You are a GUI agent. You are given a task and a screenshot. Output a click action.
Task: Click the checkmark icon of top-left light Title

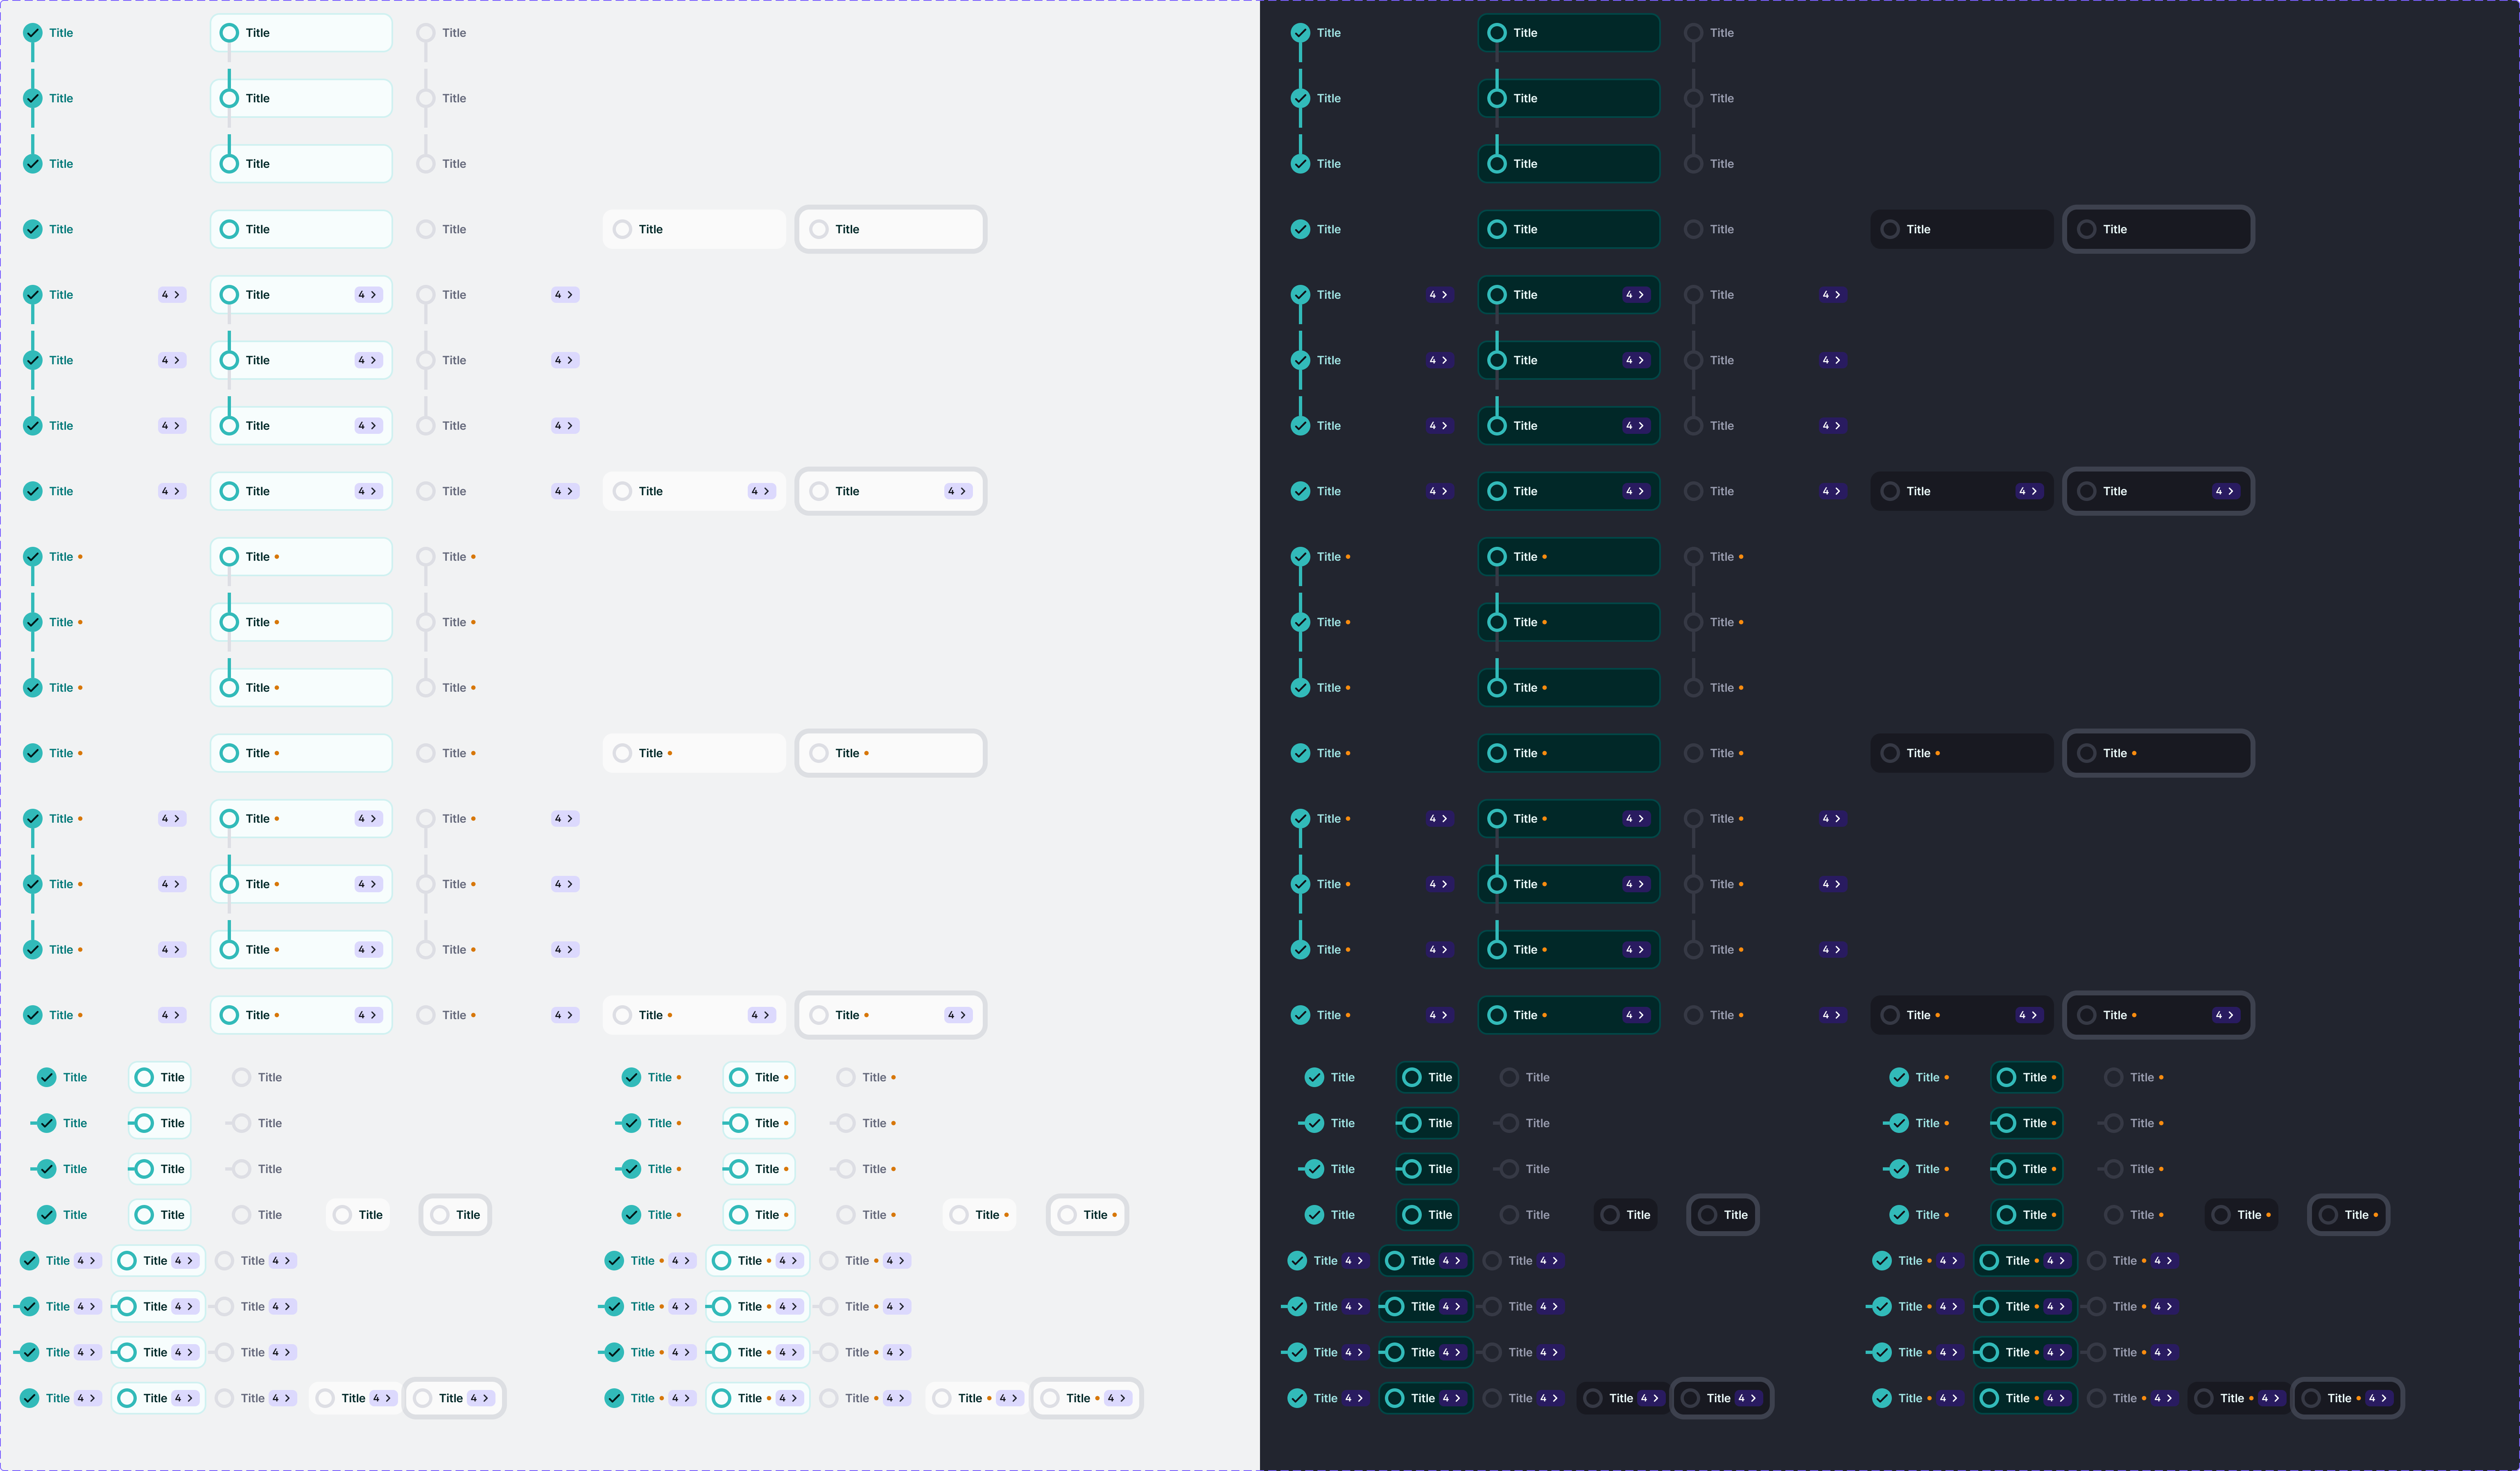coord(33,33)
